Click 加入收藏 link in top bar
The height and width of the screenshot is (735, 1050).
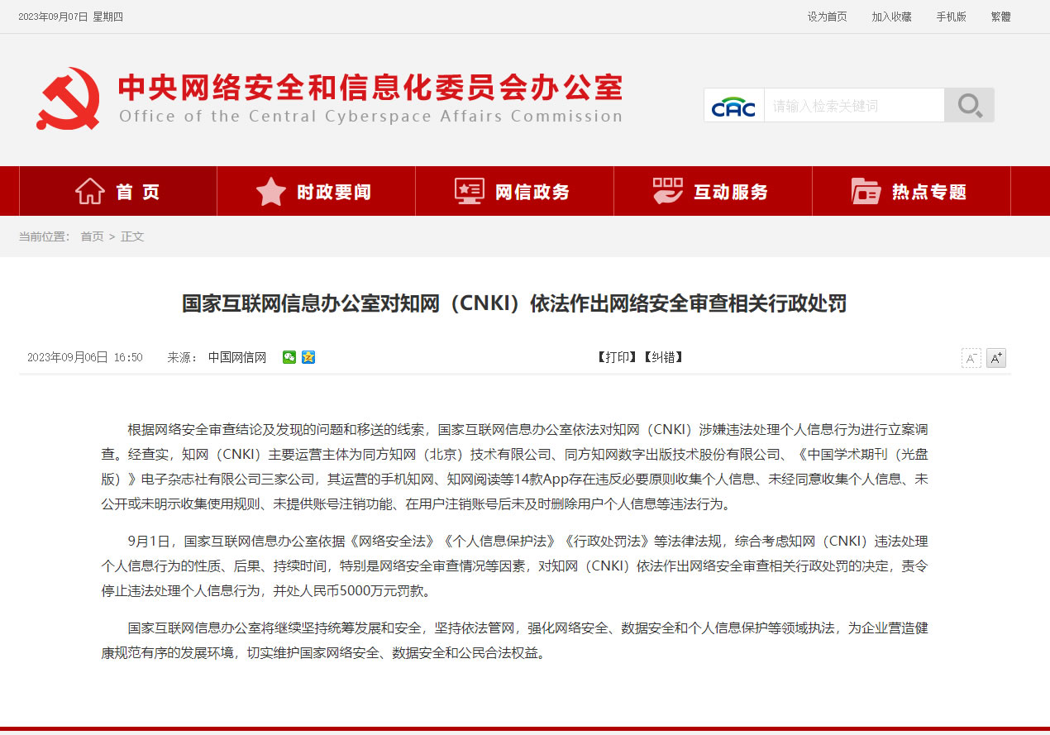(x=891, y=17)
